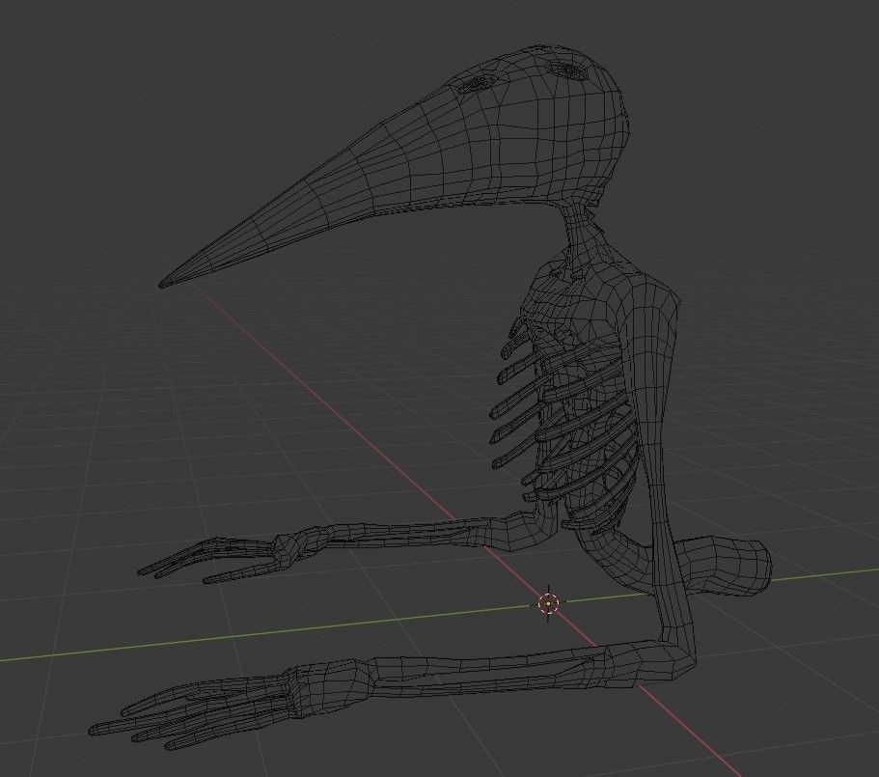879x777 pixels.
Task: Select the rounded stub behind the torso
Action: [x=723, y=565]
